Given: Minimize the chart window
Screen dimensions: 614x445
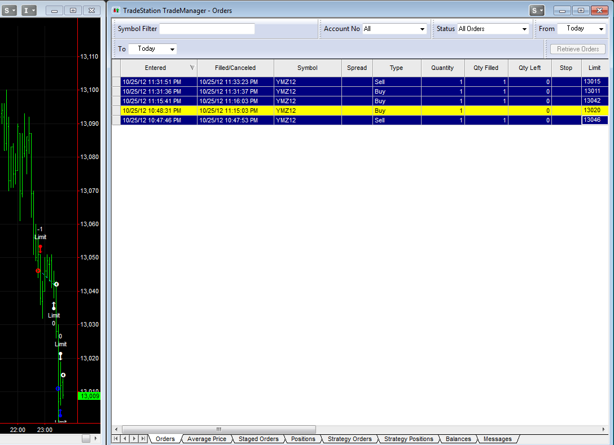Looking at the screenshot, I should (x=54, y=11).
